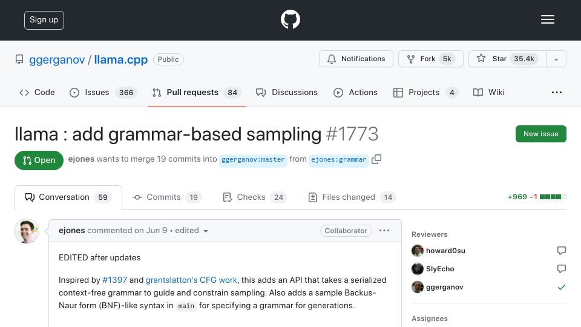Click SlyEcho's review comment icon
The height and width of the screenshot is (327, 581).
pyautogui.click(x=562, y=269)
